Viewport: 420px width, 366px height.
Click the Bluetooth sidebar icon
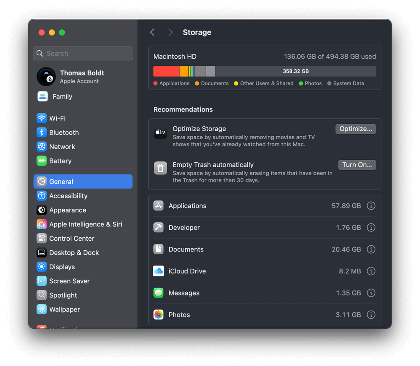click(x=42, y=132)
